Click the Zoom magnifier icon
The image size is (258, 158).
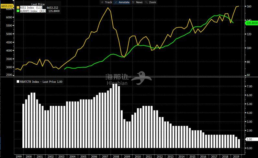146,2
